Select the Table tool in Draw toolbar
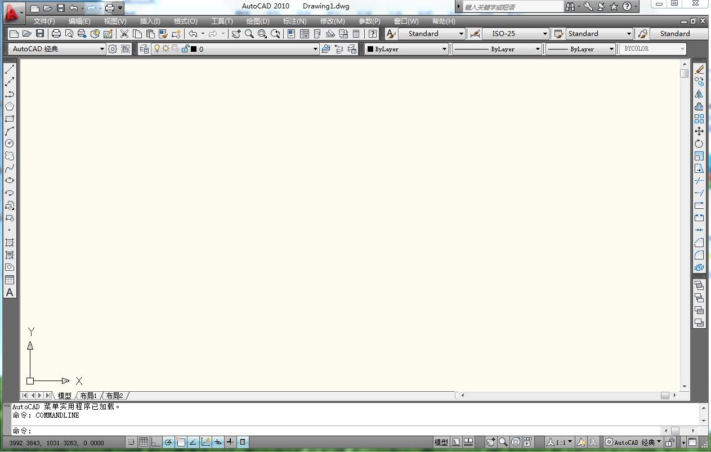This screenshot has height=452, width=711. pos(10,280)
